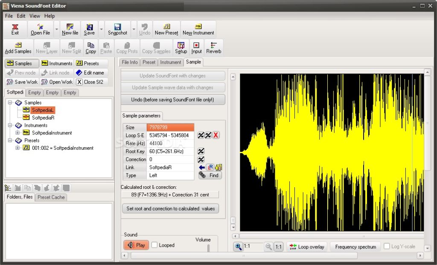Click the Frequency spectrum button

[355, 247]
